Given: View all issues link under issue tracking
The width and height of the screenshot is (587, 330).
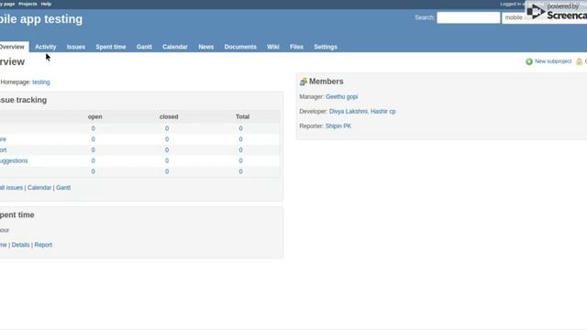Looking at the screenshot, I should pos(11,188).
